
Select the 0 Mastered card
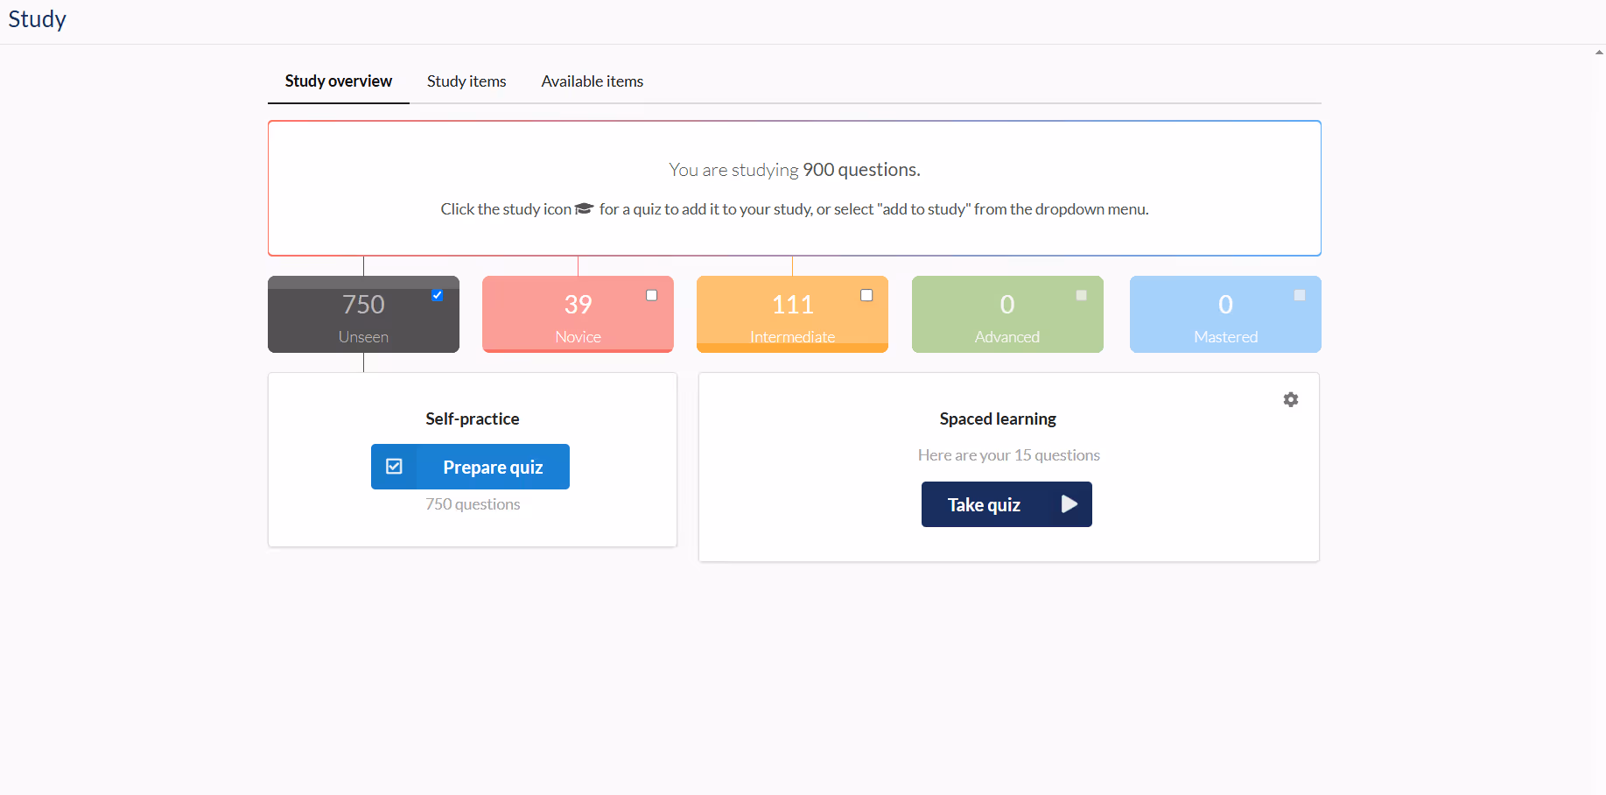[1225, 314]
